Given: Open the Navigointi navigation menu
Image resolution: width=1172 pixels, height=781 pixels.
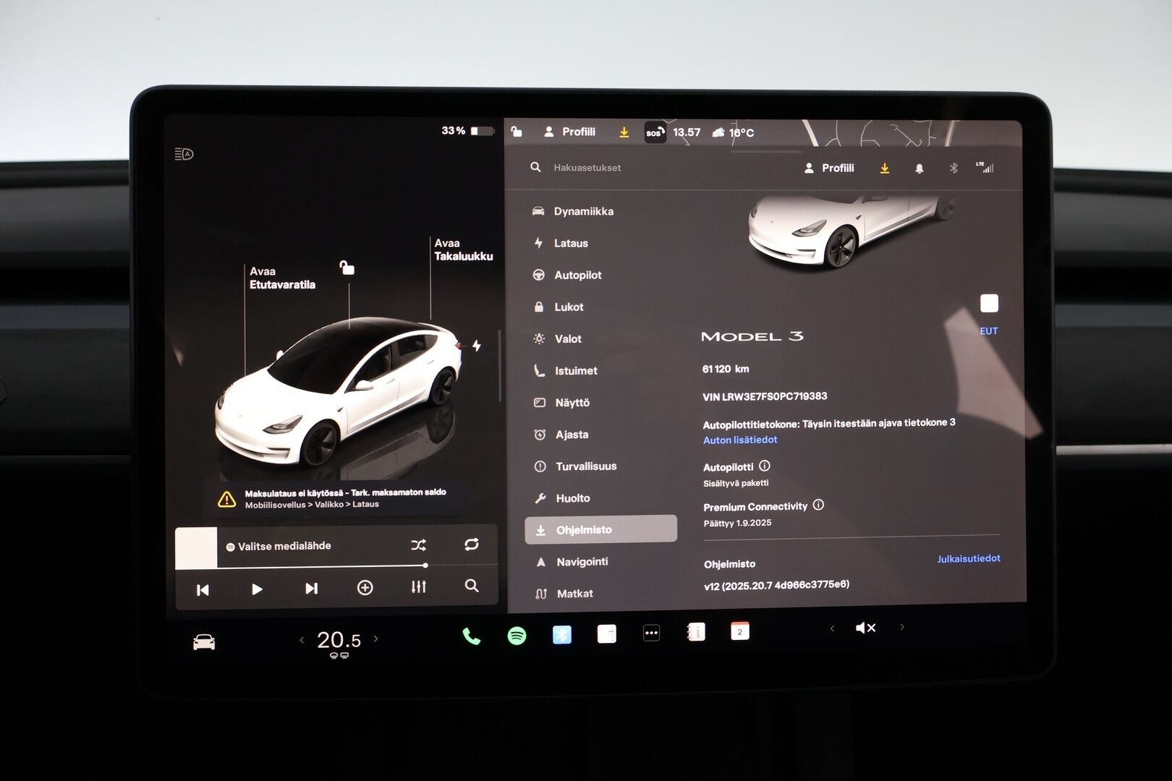Looking at the screenshot, I should (x=572, y=561).
